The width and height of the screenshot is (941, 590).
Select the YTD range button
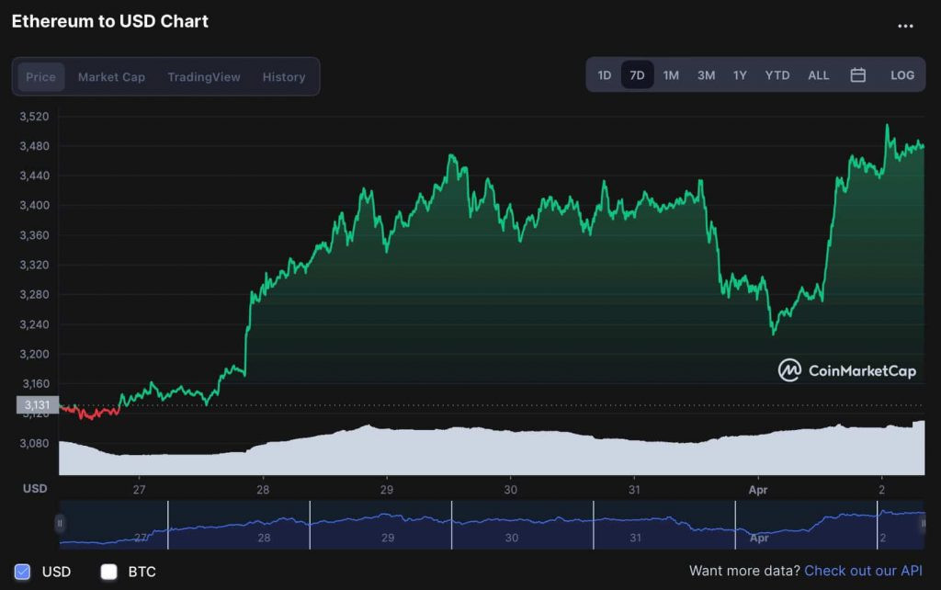click(x=777, y=75)
